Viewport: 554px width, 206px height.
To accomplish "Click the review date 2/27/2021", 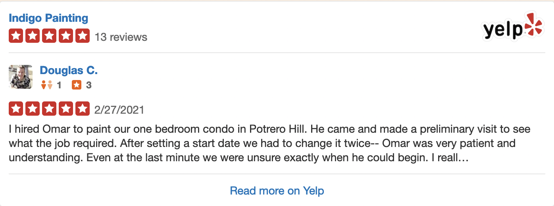I will coord(119,110).
